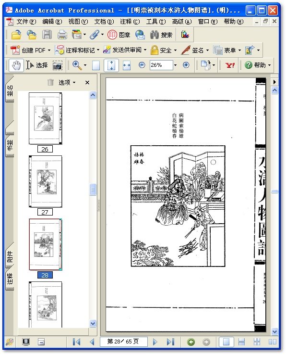Open a file with the folder icon
Viewport: 286px width, 355px height.
click(x=16, y=35)
